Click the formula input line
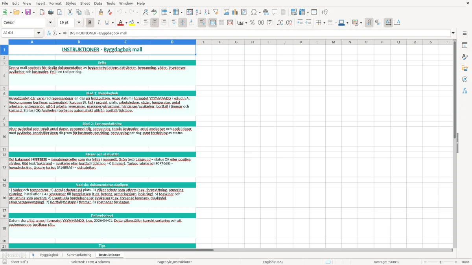This screenshot has height=265, width=472. pos(259,33)
